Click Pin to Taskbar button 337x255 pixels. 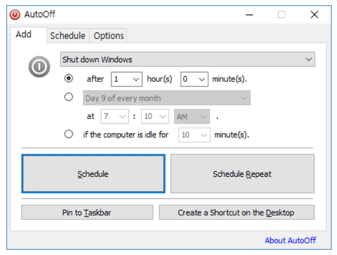(87, 212)
